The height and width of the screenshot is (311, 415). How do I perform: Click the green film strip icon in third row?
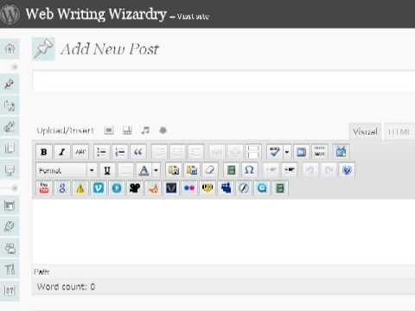(x=280, y=188)
